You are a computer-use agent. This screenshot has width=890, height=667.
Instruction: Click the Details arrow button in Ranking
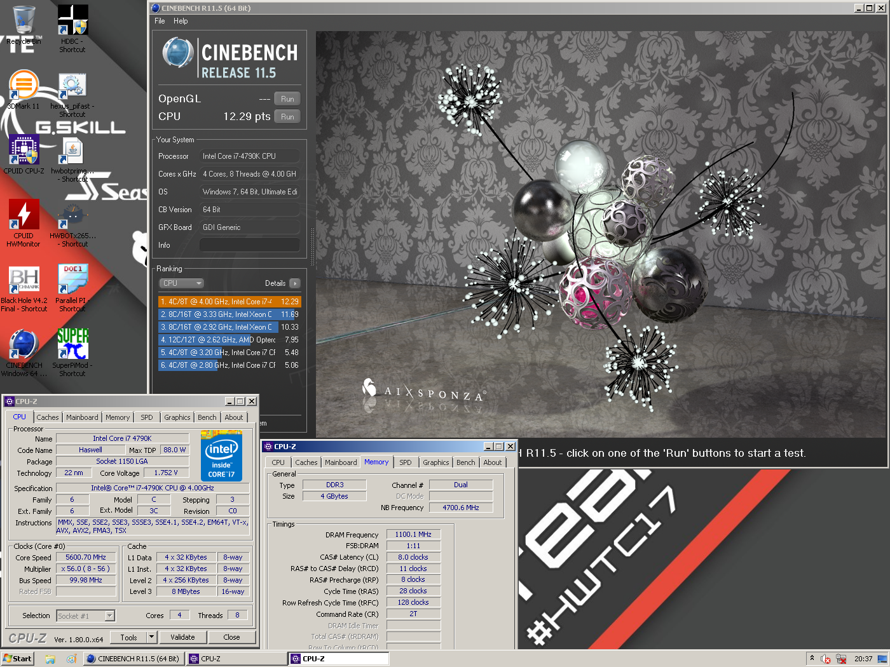294,283
